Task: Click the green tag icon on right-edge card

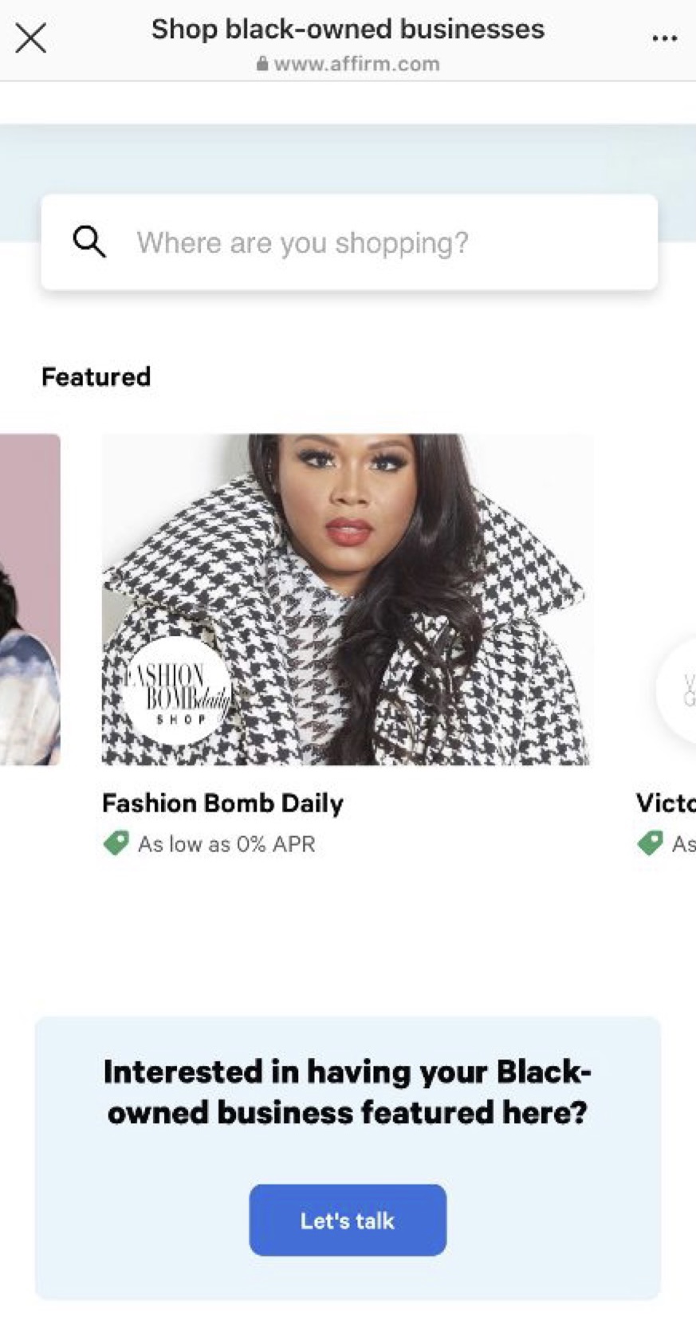Action: pyautogui.click(x=651, y=843)
